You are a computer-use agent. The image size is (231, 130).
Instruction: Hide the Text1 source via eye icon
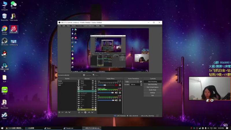pos(93,81)
